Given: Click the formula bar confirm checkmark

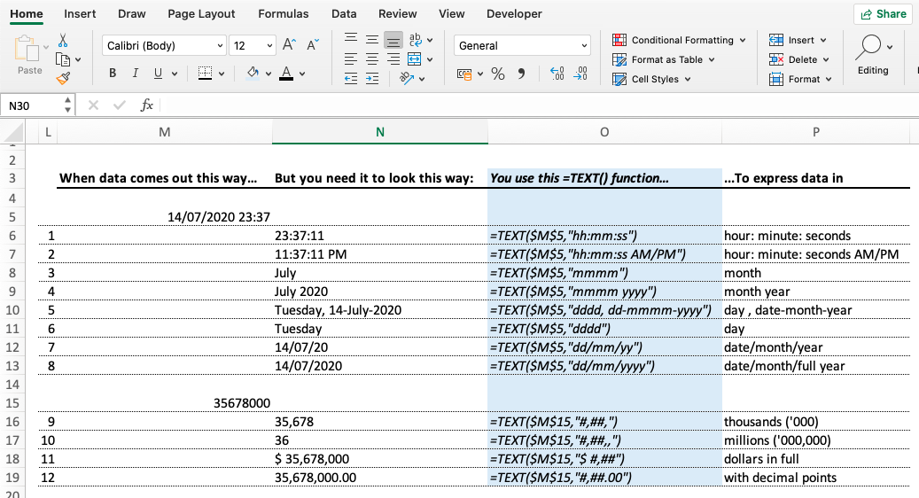Looking at the screenshot, I should tap(120, 105).
